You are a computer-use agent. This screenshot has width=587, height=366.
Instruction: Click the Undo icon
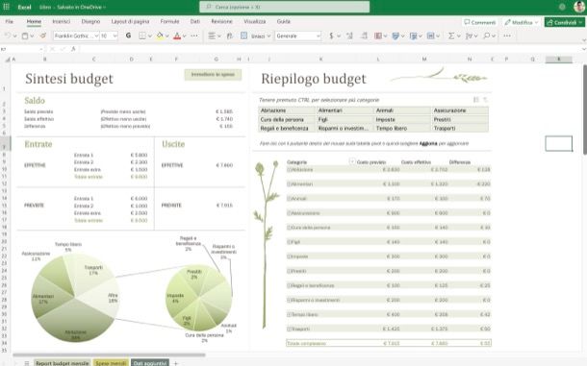(x=8, y=36)
